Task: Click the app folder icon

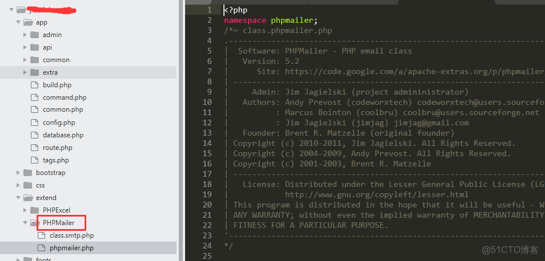Action: (x=28, y=22)
